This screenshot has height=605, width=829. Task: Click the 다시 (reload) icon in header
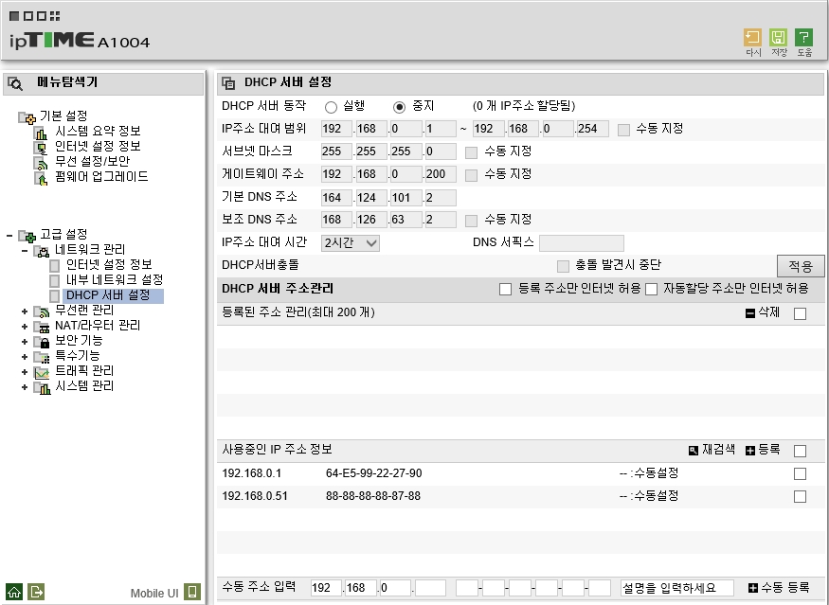tap(752, 38)
